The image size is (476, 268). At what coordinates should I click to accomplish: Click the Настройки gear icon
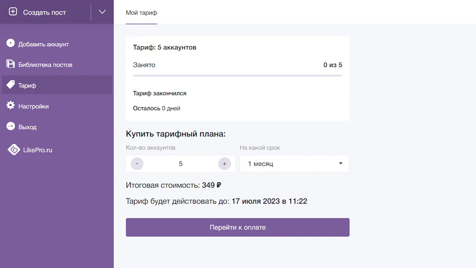pyautogui.click(x=11, y=106)
